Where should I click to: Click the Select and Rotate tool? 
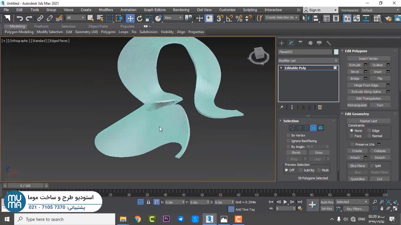pos(140,18)
